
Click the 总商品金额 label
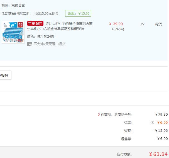(123, 115)
